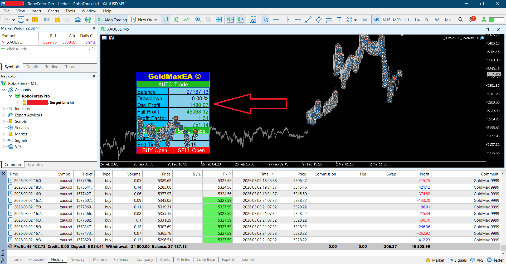Open the new chart dropdown arrow
This screenshot has width=506, height=264.
13,20
